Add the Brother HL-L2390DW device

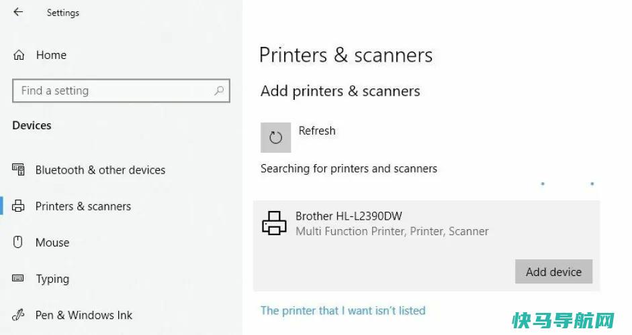coord(553,271)
